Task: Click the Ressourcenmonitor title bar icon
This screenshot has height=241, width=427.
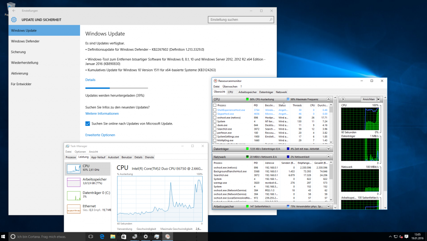Action: [x=216, y=81]
